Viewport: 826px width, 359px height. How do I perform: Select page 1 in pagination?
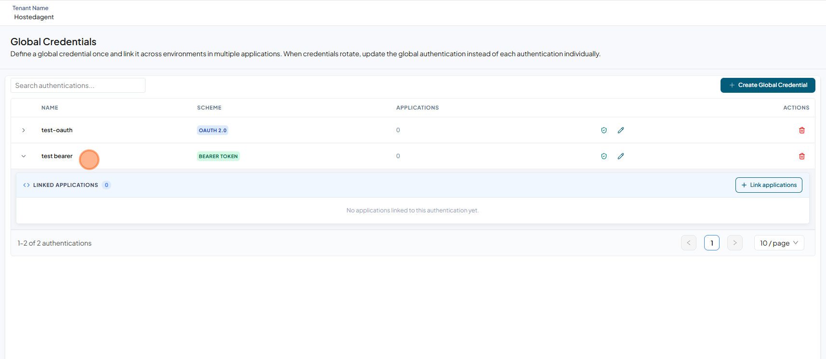[712, 243]
